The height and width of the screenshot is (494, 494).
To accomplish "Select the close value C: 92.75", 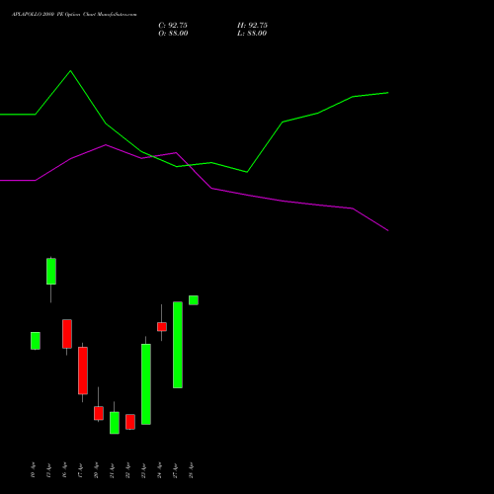I will pyautogui.click(x=173, y=26).
